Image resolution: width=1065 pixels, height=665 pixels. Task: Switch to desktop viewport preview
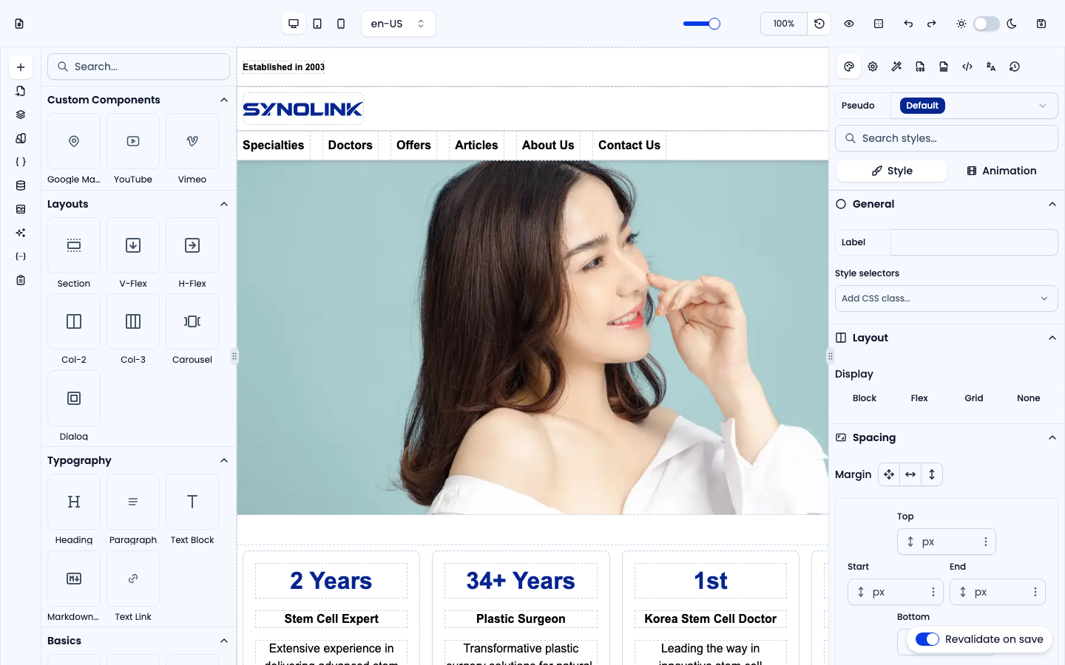coord(294,24)
